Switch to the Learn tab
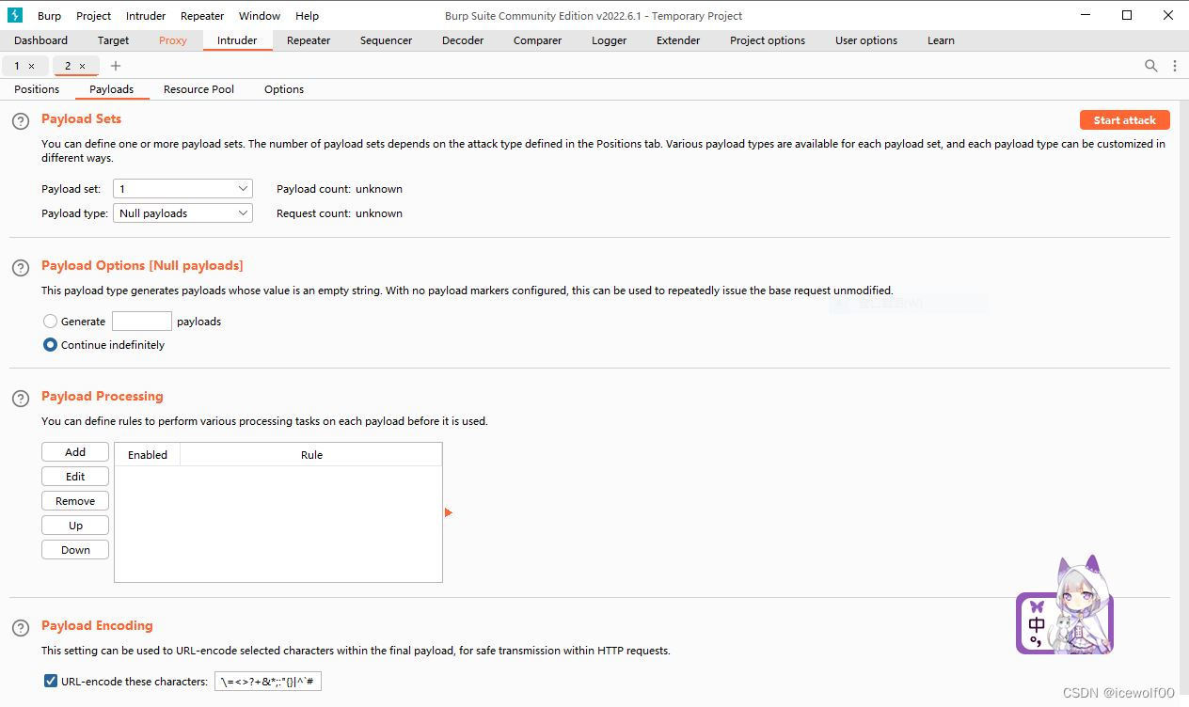 941,40
